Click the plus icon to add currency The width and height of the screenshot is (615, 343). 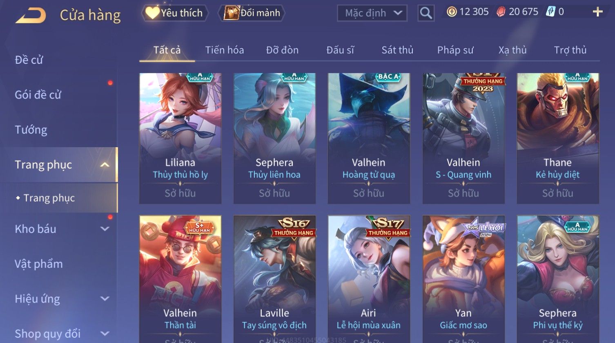tap(597, 12)
